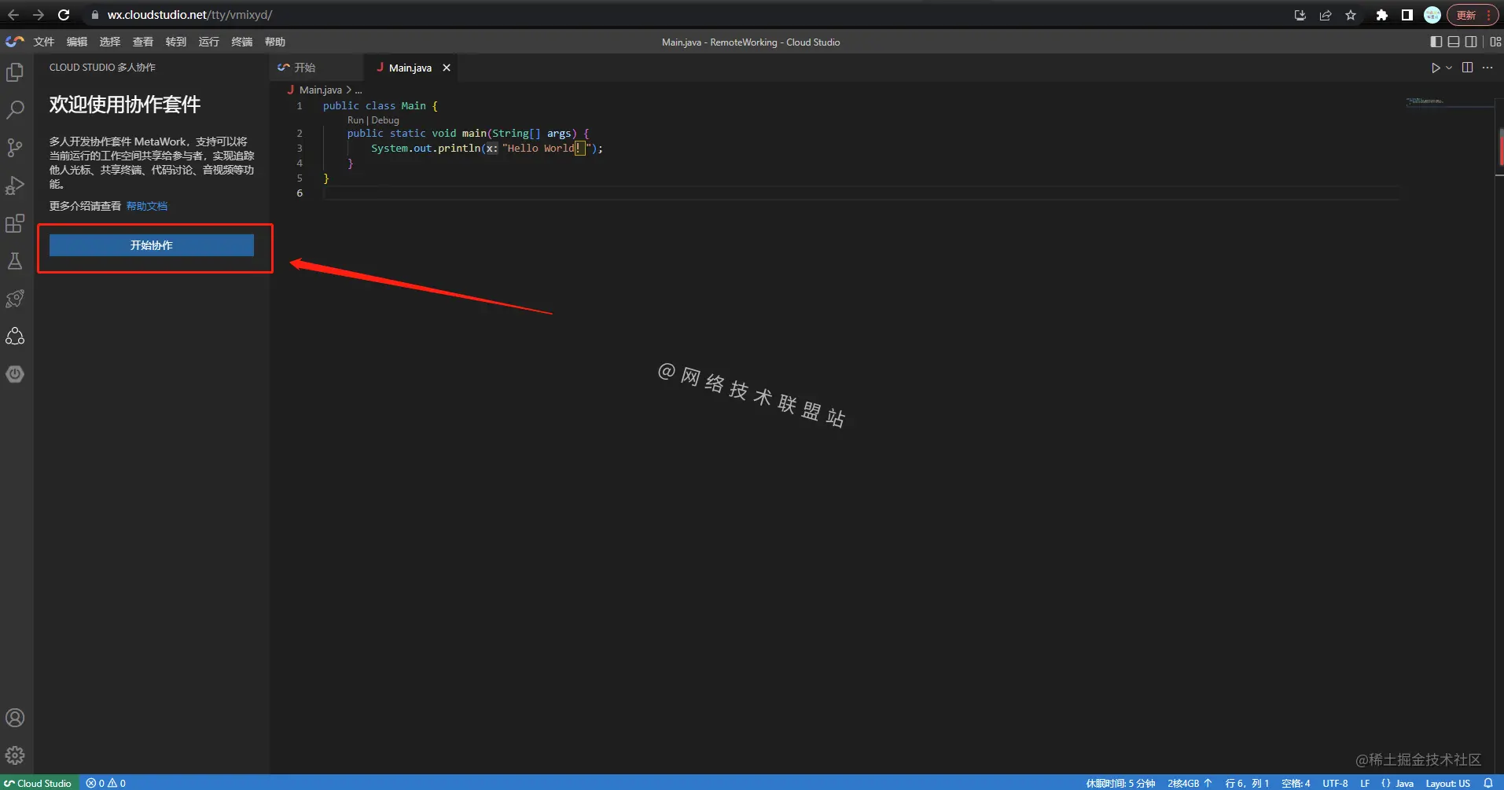Open the Accounts icon at activity bar bottom

(15, 718)
